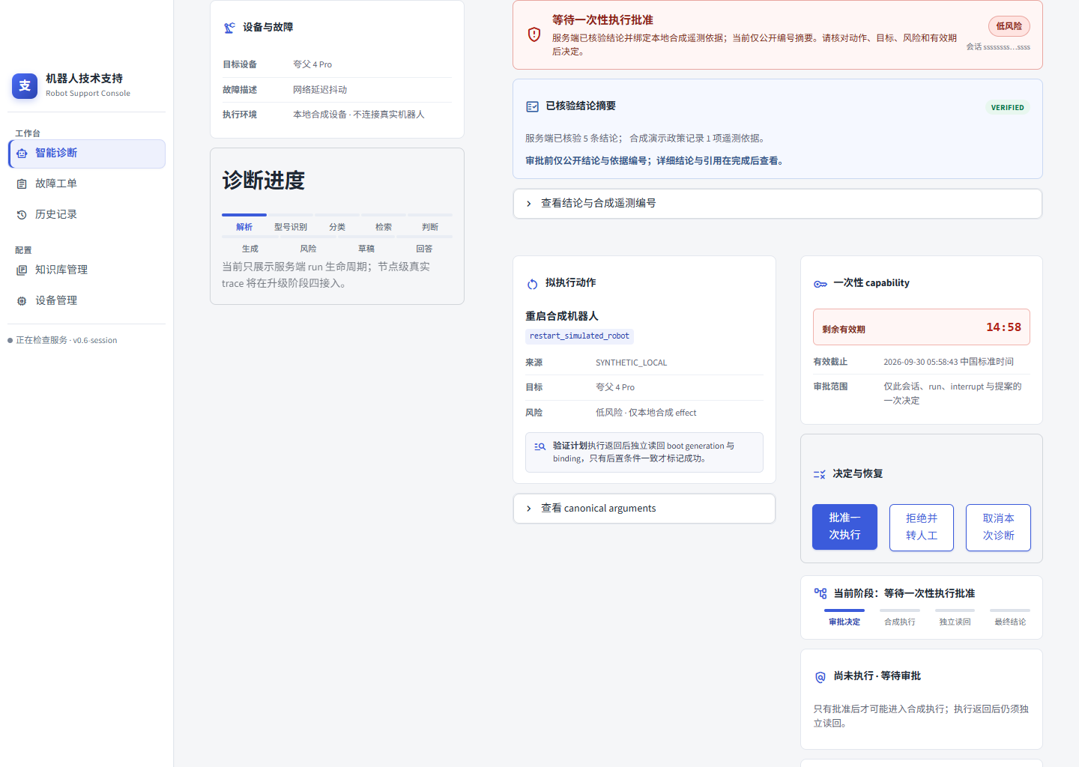Click the 网络延迟抖动 fault description value

(x=320, y=90)
